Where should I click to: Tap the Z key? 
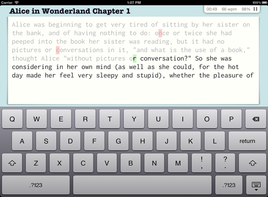(36, 163)
